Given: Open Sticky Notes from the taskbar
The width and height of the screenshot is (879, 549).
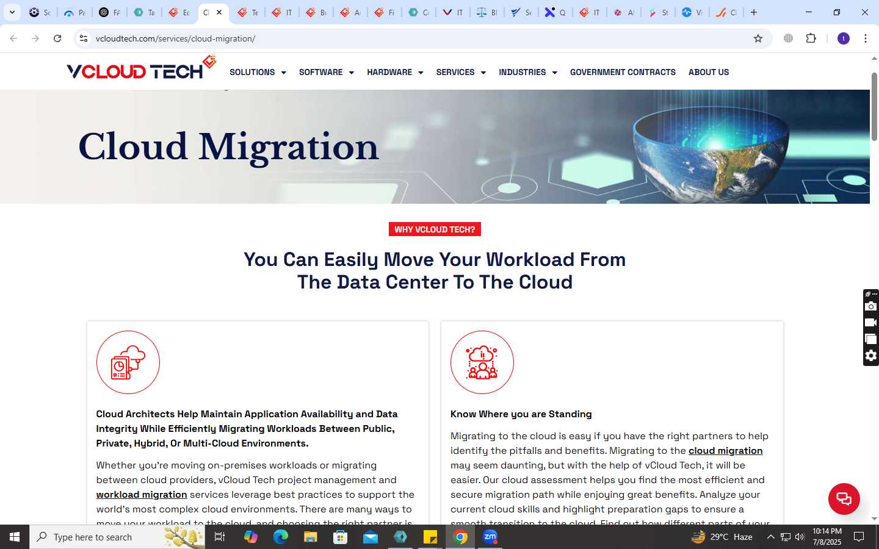Looking at the screenshot, I should 430,537.
